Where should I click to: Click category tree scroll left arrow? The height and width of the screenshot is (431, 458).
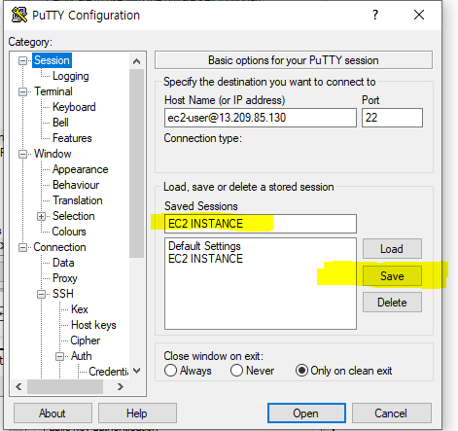click(x=18, y=386)
